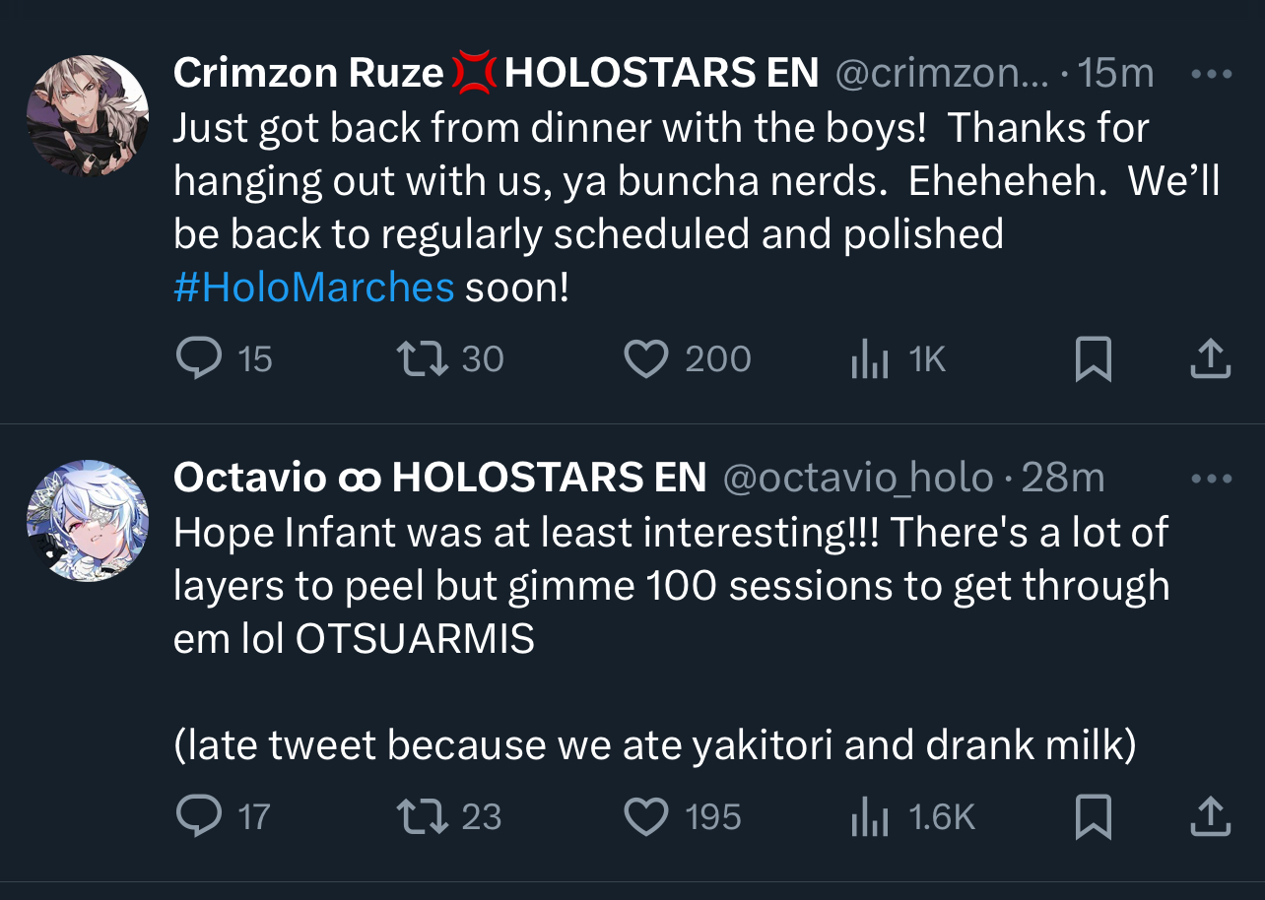The image size is (1265, 900).
Task: View analytics on Crimzon Ruze's tweet
Action: [870, 361]
